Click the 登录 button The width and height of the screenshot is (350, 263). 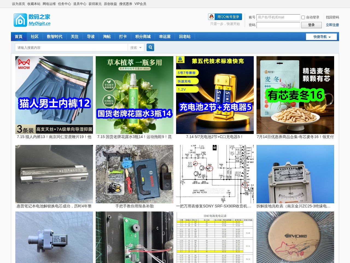tap(311, 25)
